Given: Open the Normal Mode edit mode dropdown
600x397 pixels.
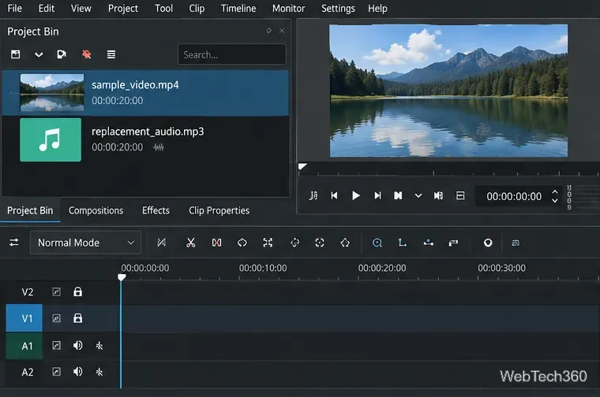Looking at the screenshot, I should point(86,243).
